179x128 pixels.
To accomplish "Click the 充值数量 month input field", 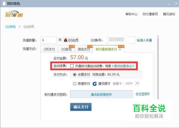I will coord(48,40).
